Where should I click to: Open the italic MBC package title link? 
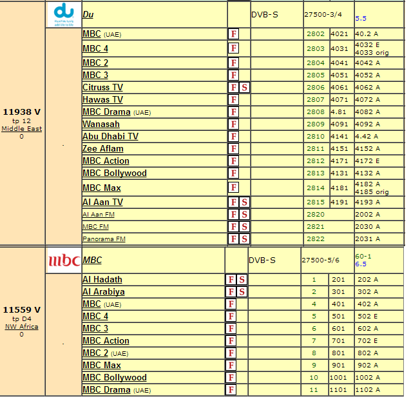click(x=93, y=260)
